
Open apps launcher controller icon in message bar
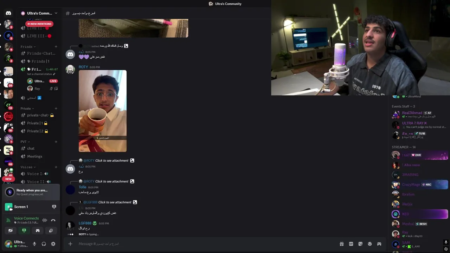coord(379,244)
